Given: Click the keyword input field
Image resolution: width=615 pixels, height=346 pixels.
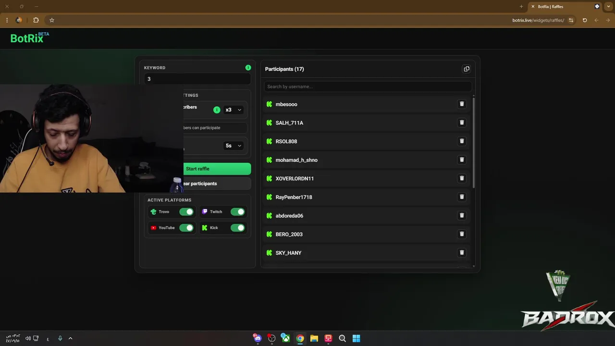Looking at the screenshot, I should (197, 79).
